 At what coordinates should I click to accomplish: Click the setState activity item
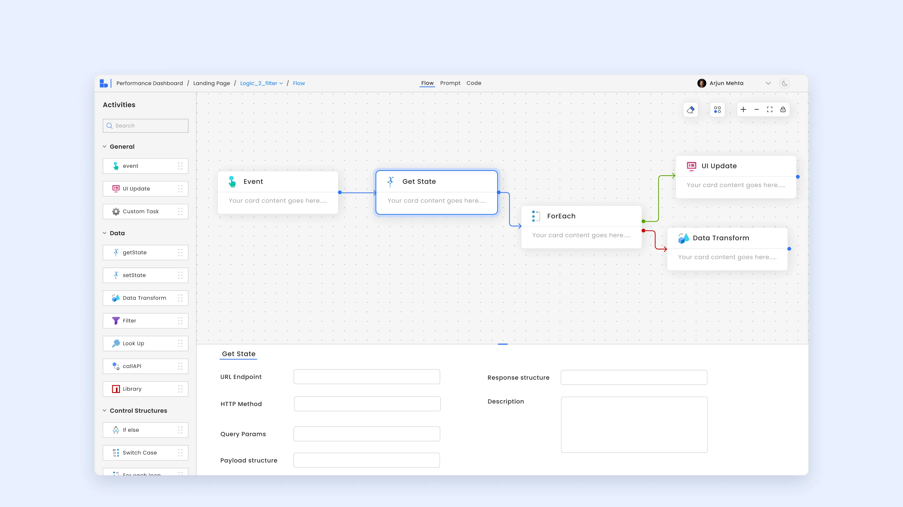click(146, 275)
